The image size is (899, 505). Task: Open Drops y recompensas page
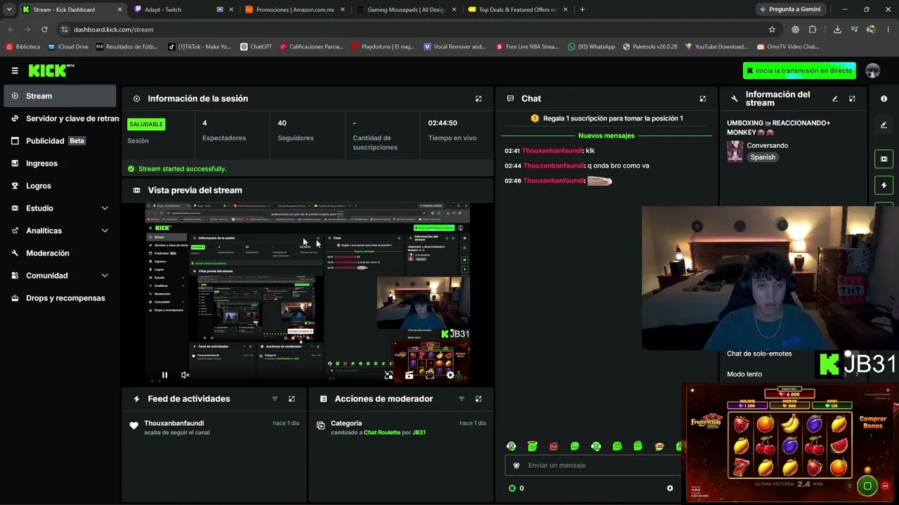coord(60,298)
